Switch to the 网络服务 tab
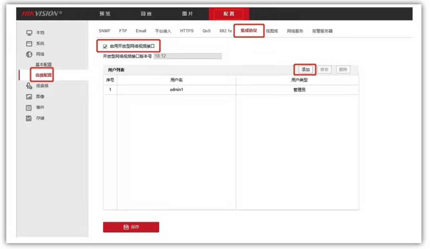 (x=295, y=31)
